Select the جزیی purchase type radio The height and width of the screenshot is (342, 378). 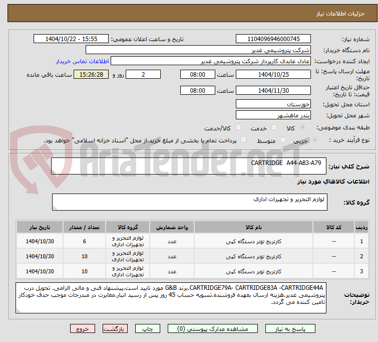[x=315, y=140]
